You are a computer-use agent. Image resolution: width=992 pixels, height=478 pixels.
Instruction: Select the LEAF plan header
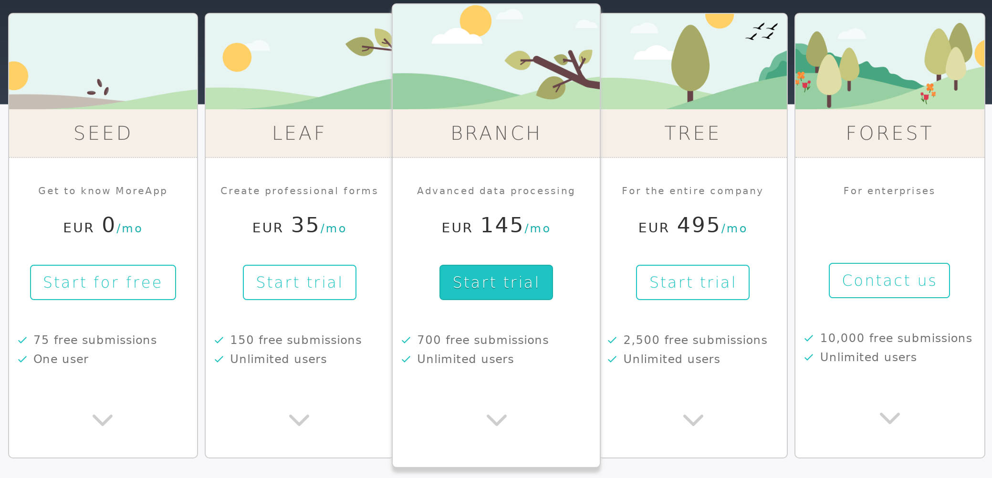(x=299, y=134)
